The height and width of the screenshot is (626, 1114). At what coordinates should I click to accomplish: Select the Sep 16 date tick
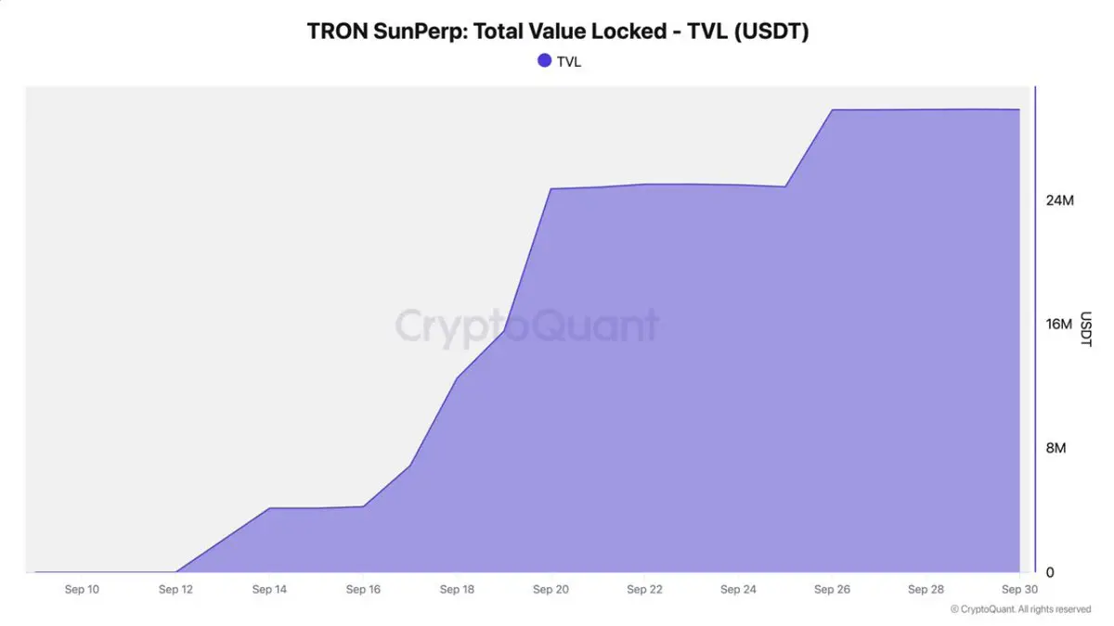363,589
